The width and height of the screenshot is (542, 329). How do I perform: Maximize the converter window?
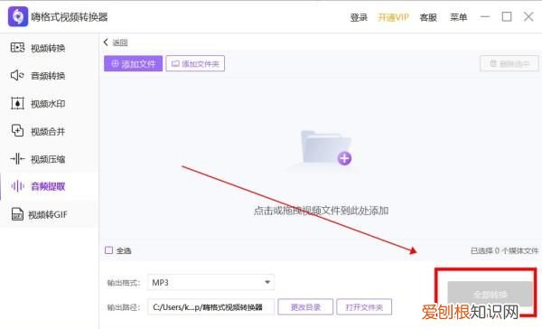pos(507,16)
